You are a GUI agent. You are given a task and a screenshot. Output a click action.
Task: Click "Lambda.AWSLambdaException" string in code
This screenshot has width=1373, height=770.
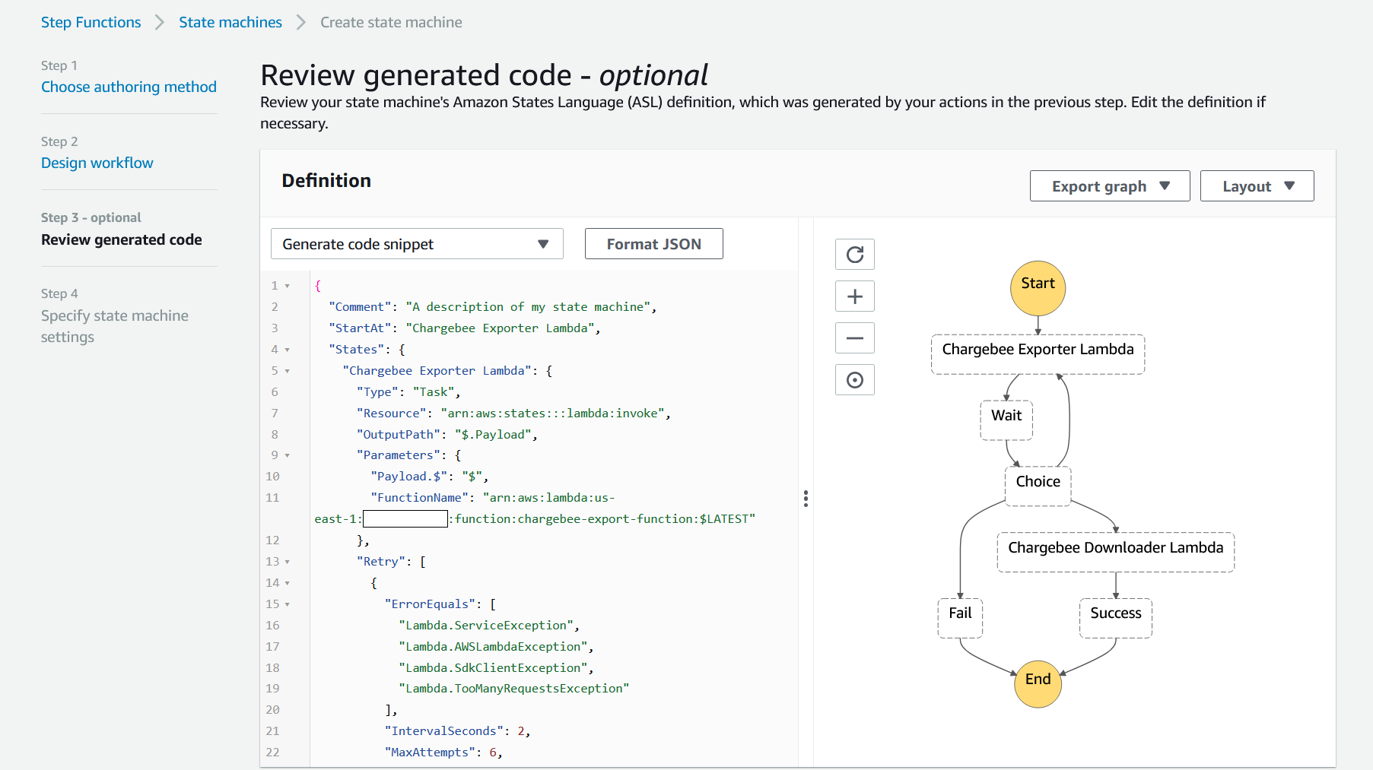pos(494,647)
